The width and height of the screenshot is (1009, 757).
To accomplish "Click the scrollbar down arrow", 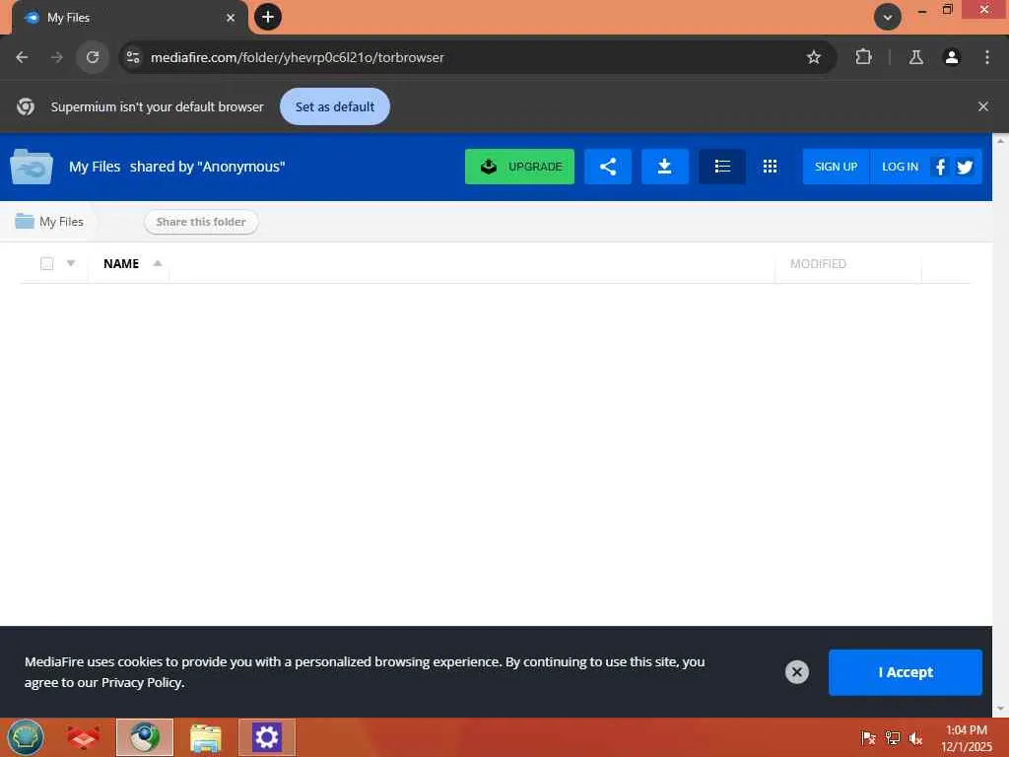I will click(1001, 709).
